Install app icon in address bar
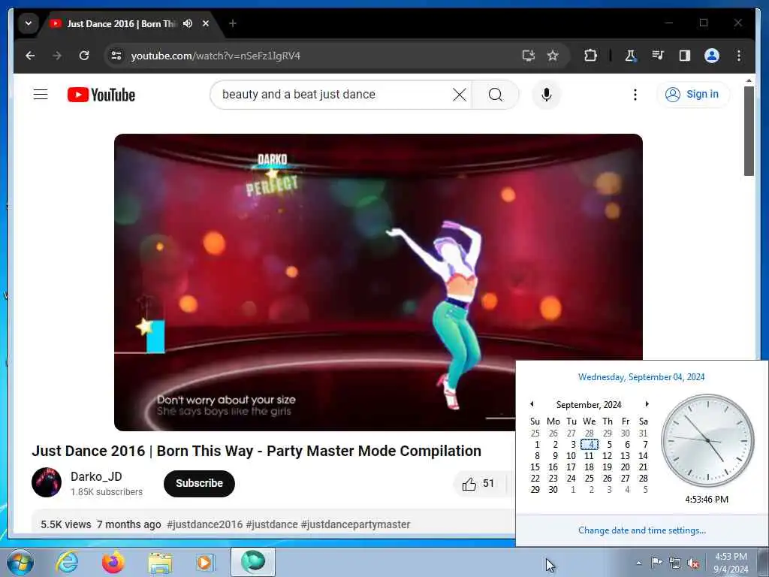Screen dimensions: 769x577 (x=528, y=56)
